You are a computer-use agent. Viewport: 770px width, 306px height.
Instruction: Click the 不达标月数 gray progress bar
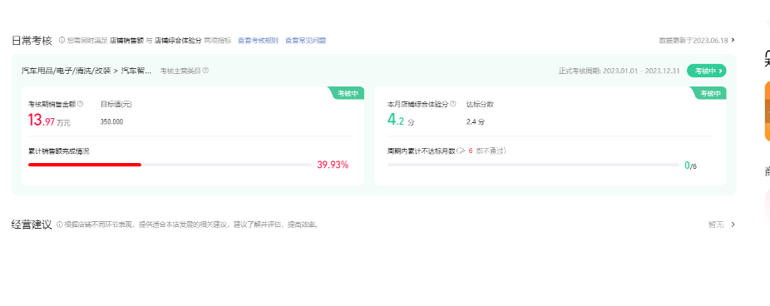tap(533, 165)
